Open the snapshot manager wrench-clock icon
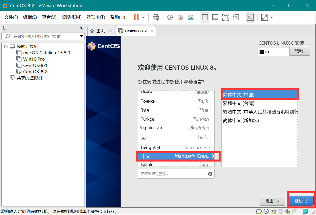 [191, 17]
